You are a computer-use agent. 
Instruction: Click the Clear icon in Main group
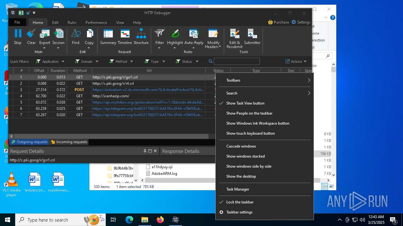pyautogui.click(x=31, y=34)
